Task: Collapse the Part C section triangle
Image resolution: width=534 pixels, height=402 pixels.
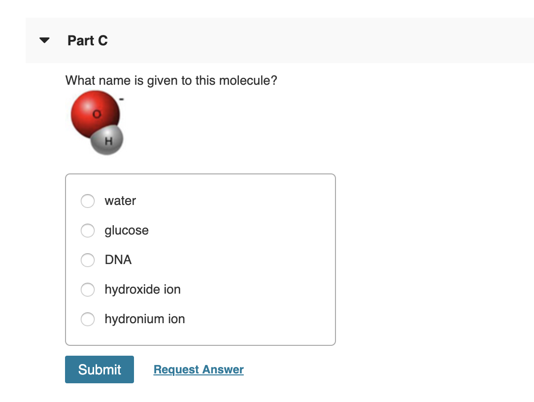Action: (x=45, y=40)
